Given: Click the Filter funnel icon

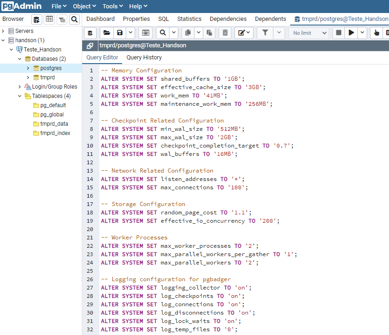Looking at the screenshot, I should (x=265, y=33).
